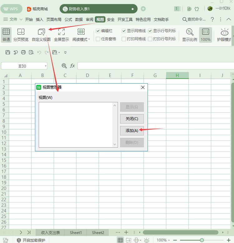Uncheck 显示行号列标 show headings
The height and width of the screenshot is (243, 234).
coord(150,31)
